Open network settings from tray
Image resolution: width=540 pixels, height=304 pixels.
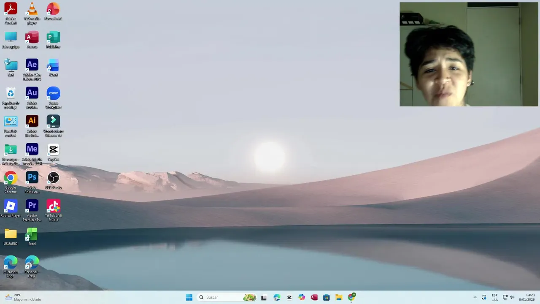click(505, 297)
